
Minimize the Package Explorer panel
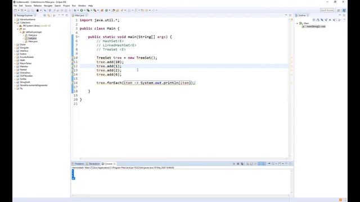click(62, 15)
